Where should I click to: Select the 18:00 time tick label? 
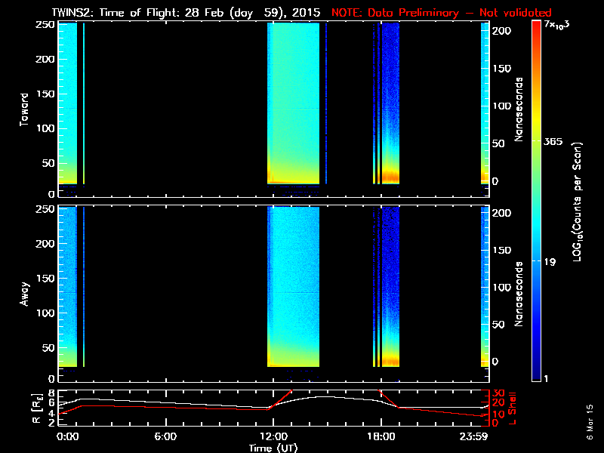click(380, 436)
